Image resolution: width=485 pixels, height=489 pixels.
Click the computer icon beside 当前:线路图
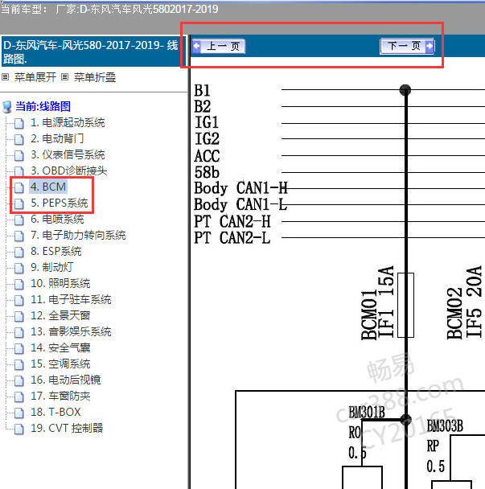7,107
